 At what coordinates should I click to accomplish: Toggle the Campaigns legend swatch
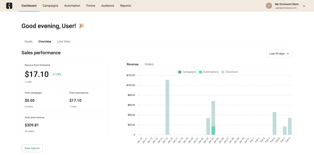tap(180, 72)
